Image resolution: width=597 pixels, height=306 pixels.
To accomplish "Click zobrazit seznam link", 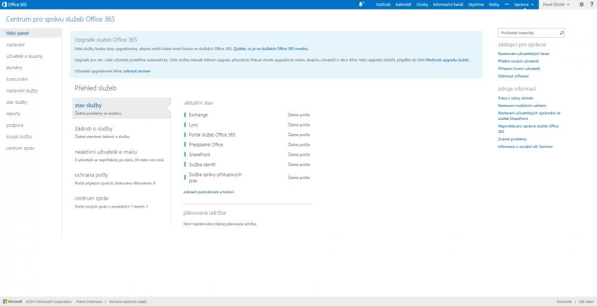I will tap(137, 71).
